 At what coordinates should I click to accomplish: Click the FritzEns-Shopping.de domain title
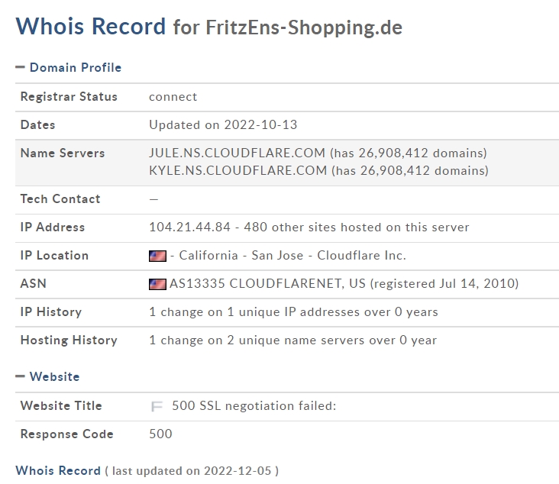pos(304,27)
